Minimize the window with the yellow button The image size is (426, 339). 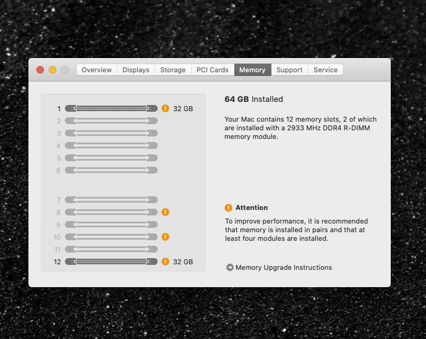pos(53,70)
